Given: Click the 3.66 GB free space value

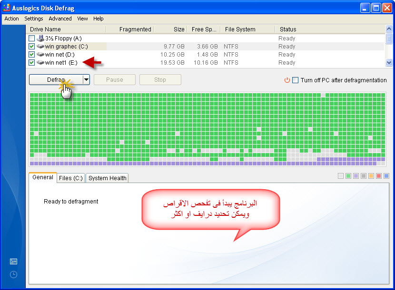Looking at the screenshot, I should (207, 46).
